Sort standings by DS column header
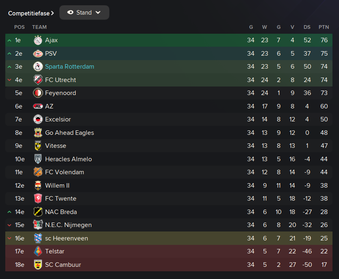 (x=307, y=27)
